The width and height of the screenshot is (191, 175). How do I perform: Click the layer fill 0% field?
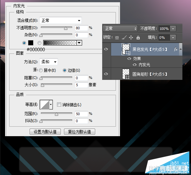click(164, 38)
